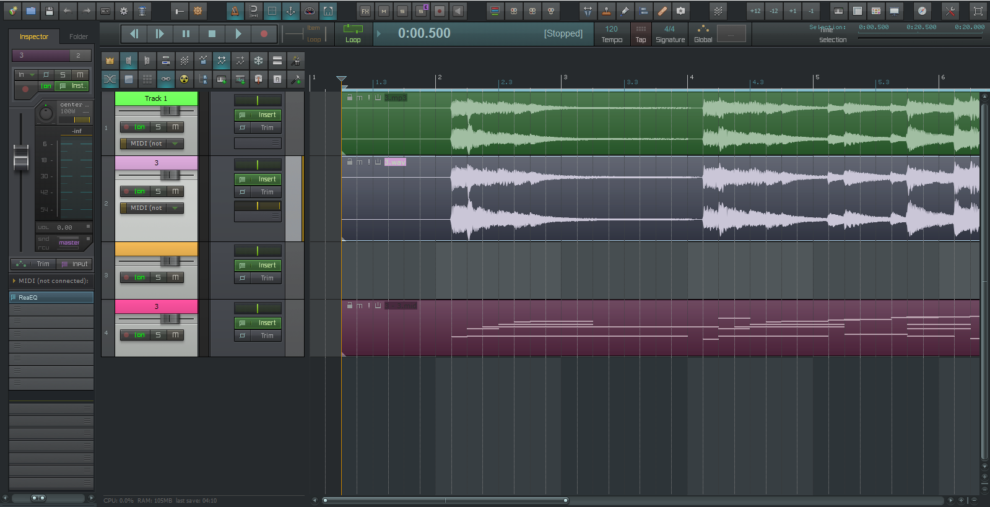Open the FX button in top toolbar
The width and height of the screenshot is (990, 507).
(x=365, y=11)
